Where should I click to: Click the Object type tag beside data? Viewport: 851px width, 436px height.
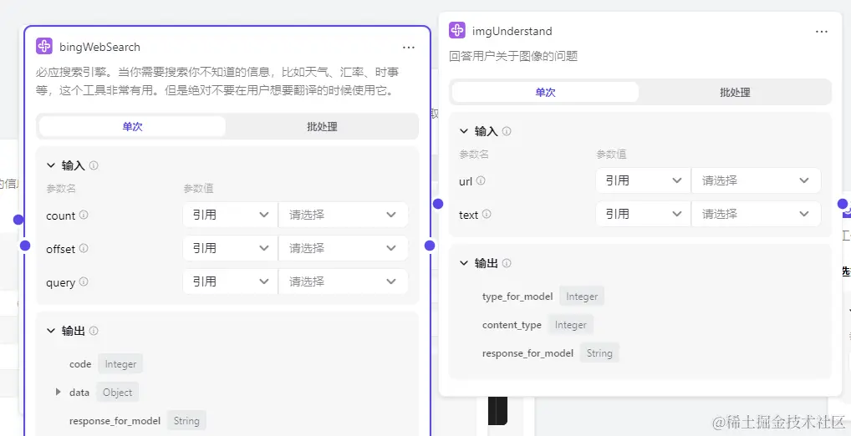click(x=118, y=392)
